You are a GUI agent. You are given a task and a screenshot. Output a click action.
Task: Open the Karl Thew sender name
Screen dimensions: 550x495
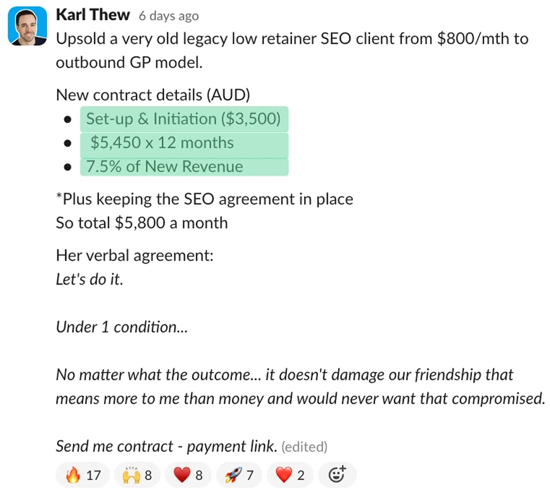click(x=93, y=15)
